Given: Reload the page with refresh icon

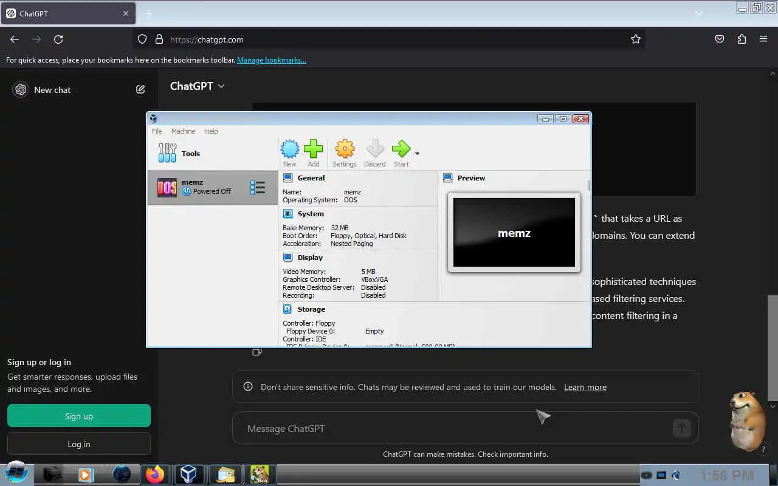Looking at the screenshot, I should pyautogui.click(x=58, y=39).
